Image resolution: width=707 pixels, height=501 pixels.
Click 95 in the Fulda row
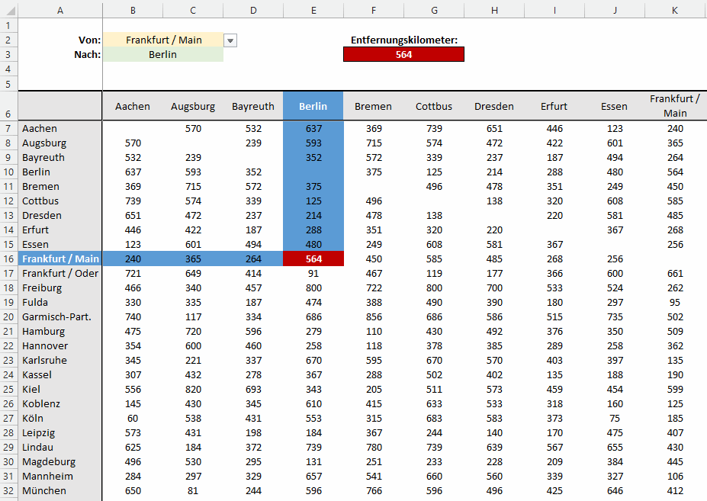point(675,302)
